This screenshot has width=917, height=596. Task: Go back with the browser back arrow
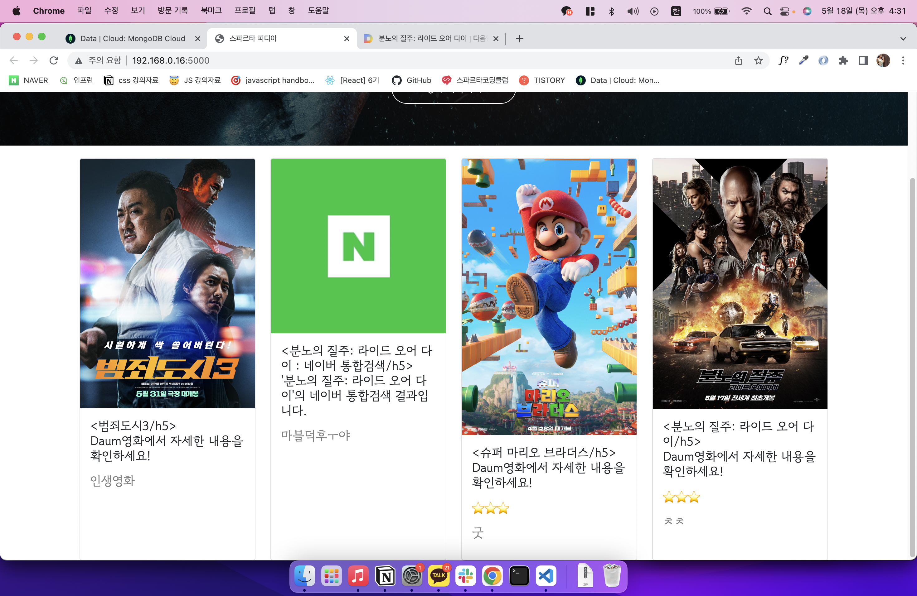point(14,60)
